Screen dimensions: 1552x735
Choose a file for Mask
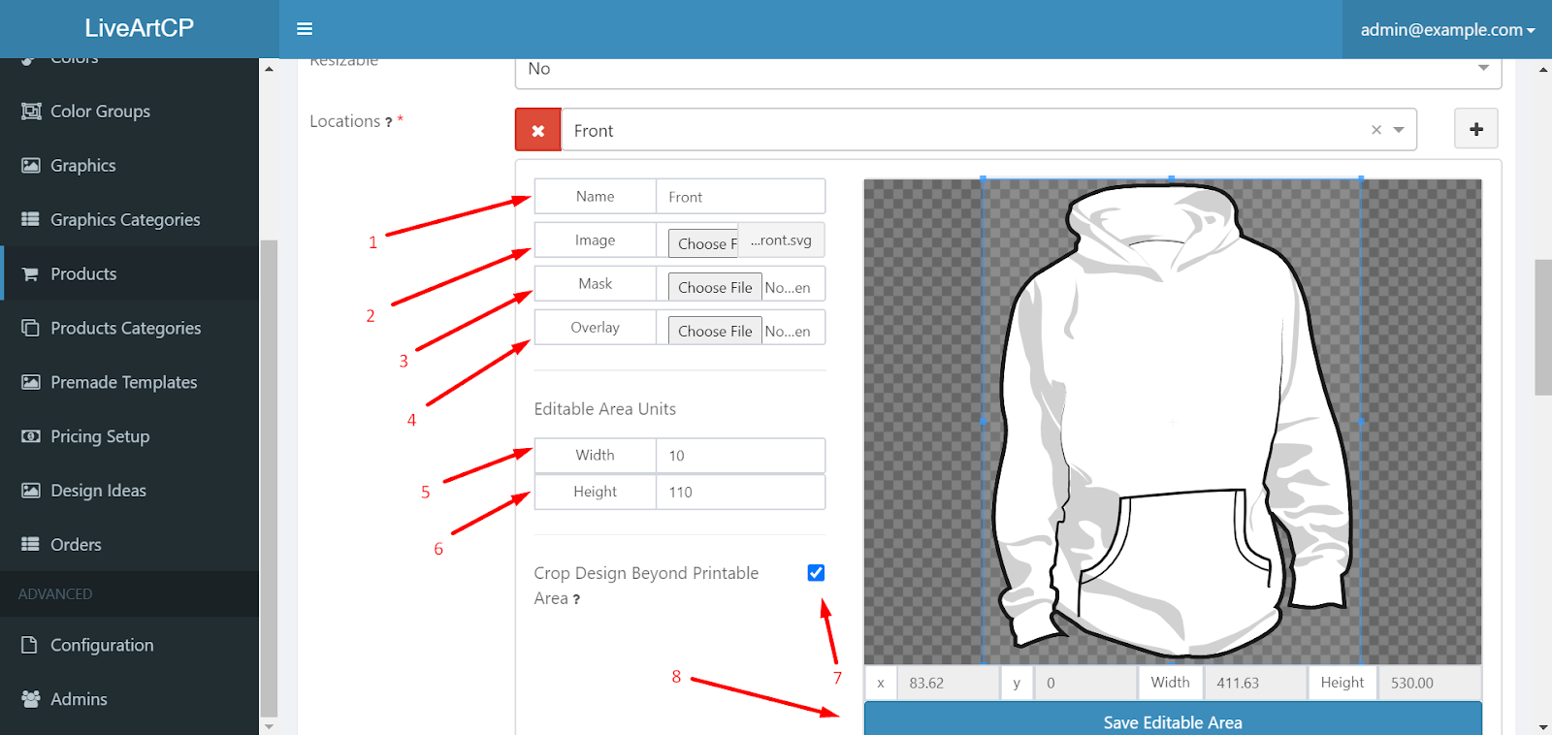point(715,287)
